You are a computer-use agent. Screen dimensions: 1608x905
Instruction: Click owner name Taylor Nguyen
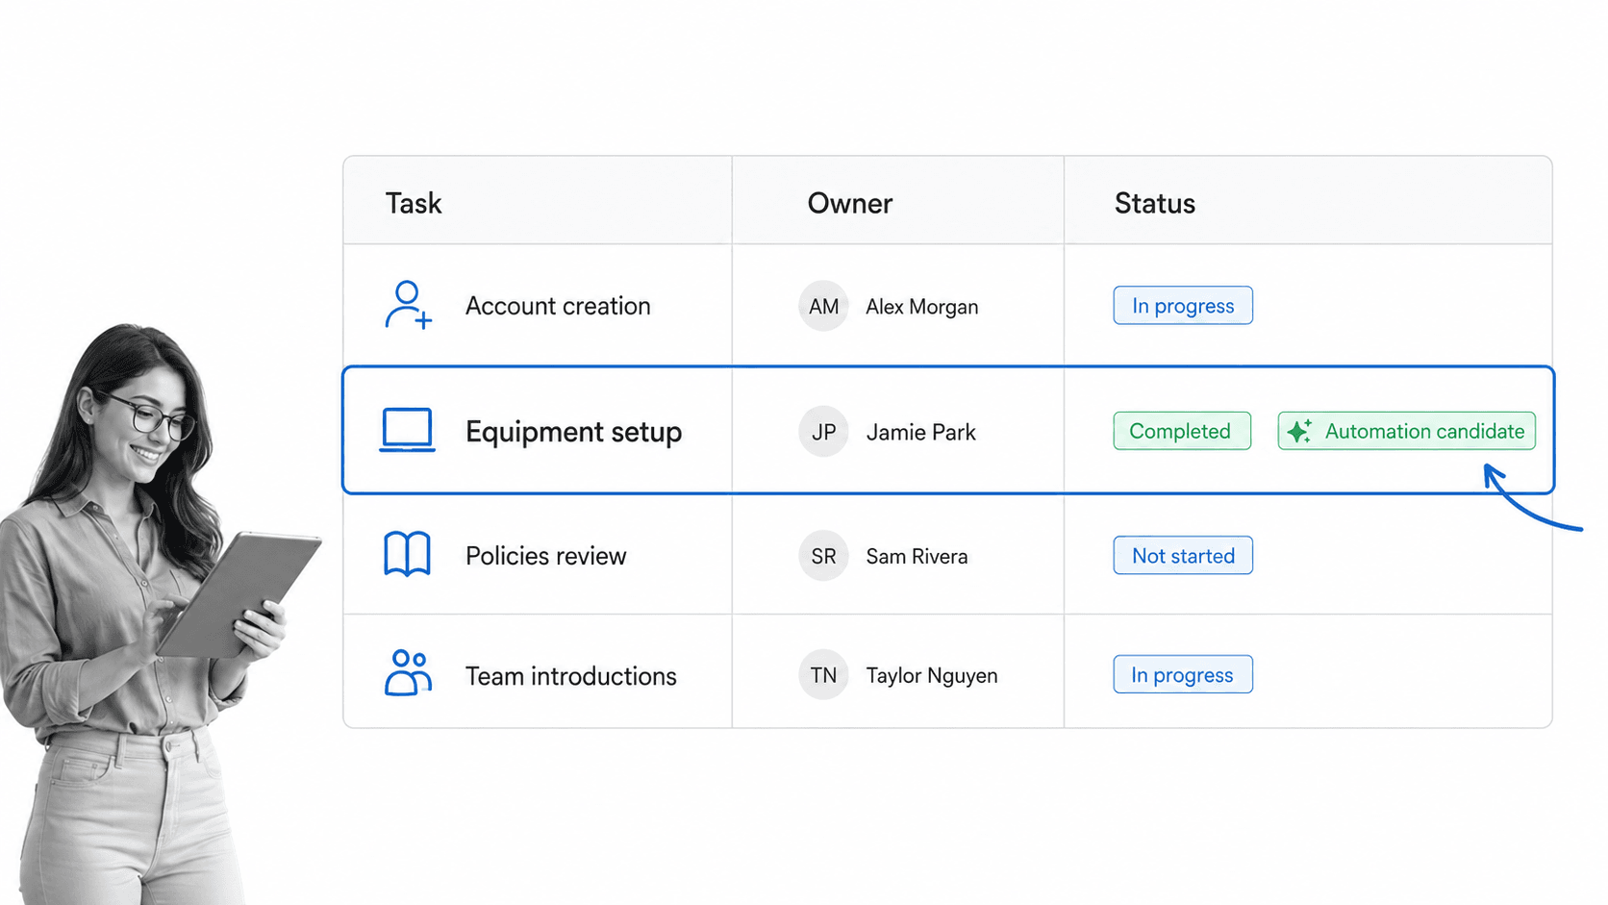pyautogui.click(x=932, y=676)
